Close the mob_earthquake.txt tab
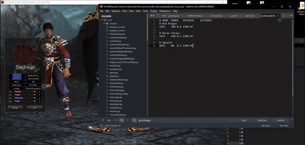The height and width of the screenshot is (145, 305). 278,16
